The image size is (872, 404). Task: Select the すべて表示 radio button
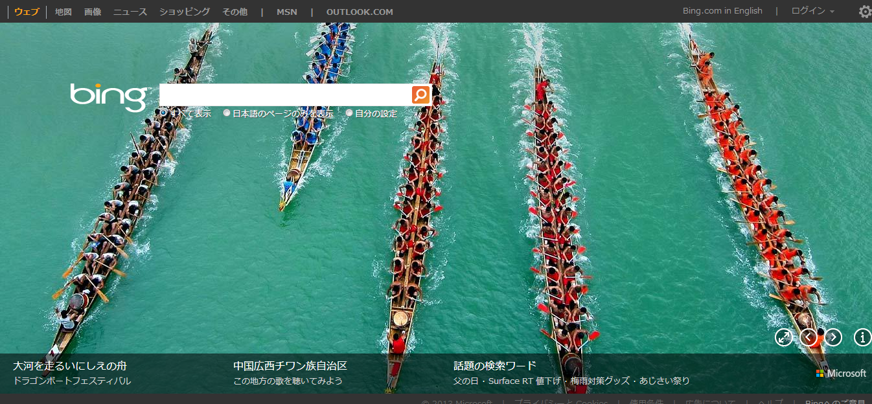163,113
